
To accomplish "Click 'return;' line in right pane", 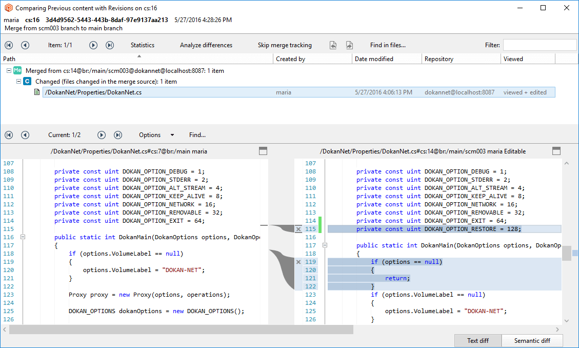I will [x=397, y=278].
